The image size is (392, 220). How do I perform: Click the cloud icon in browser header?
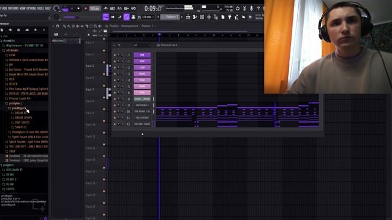[x=27, y=30]
